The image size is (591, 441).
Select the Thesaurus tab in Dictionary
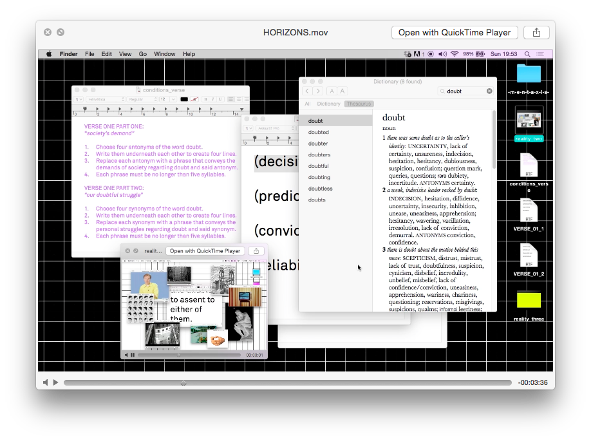359,104
